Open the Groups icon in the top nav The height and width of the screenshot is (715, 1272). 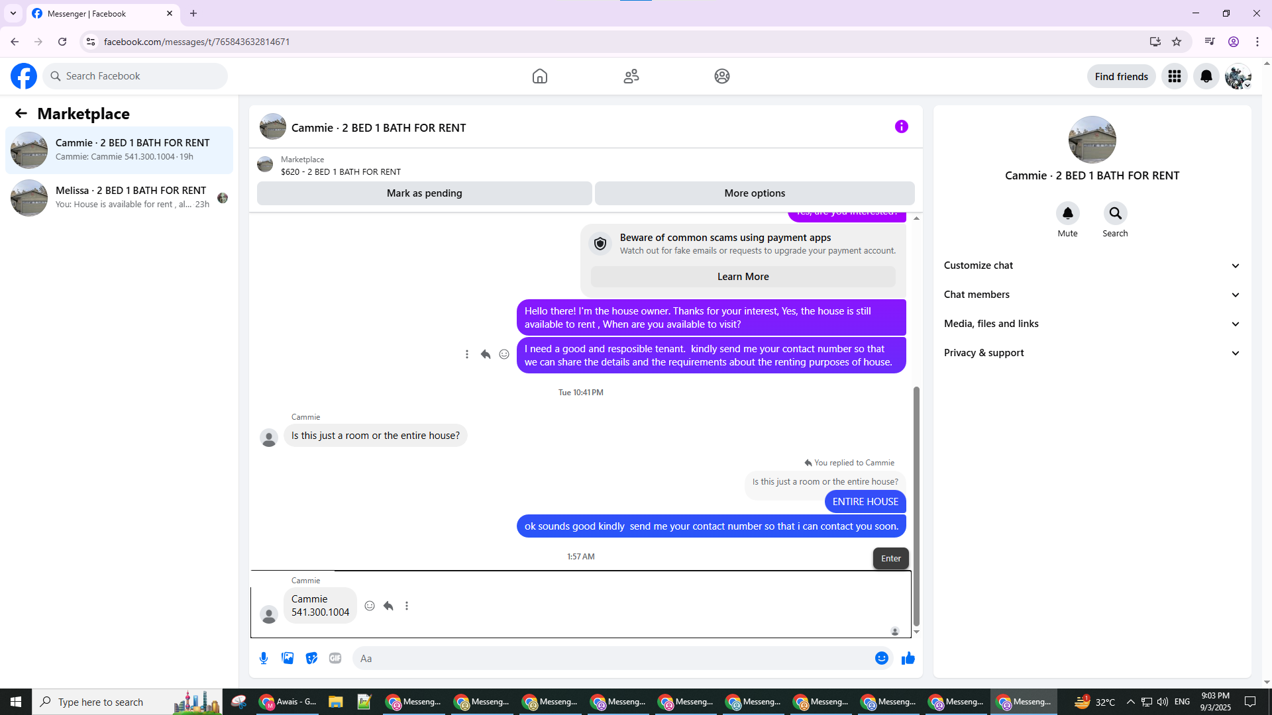(x=722, y=76)
